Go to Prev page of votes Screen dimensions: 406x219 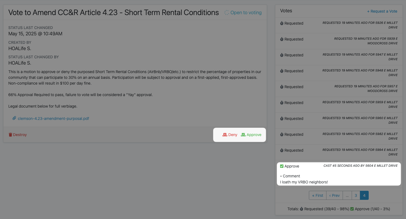[x=334, y=195]
